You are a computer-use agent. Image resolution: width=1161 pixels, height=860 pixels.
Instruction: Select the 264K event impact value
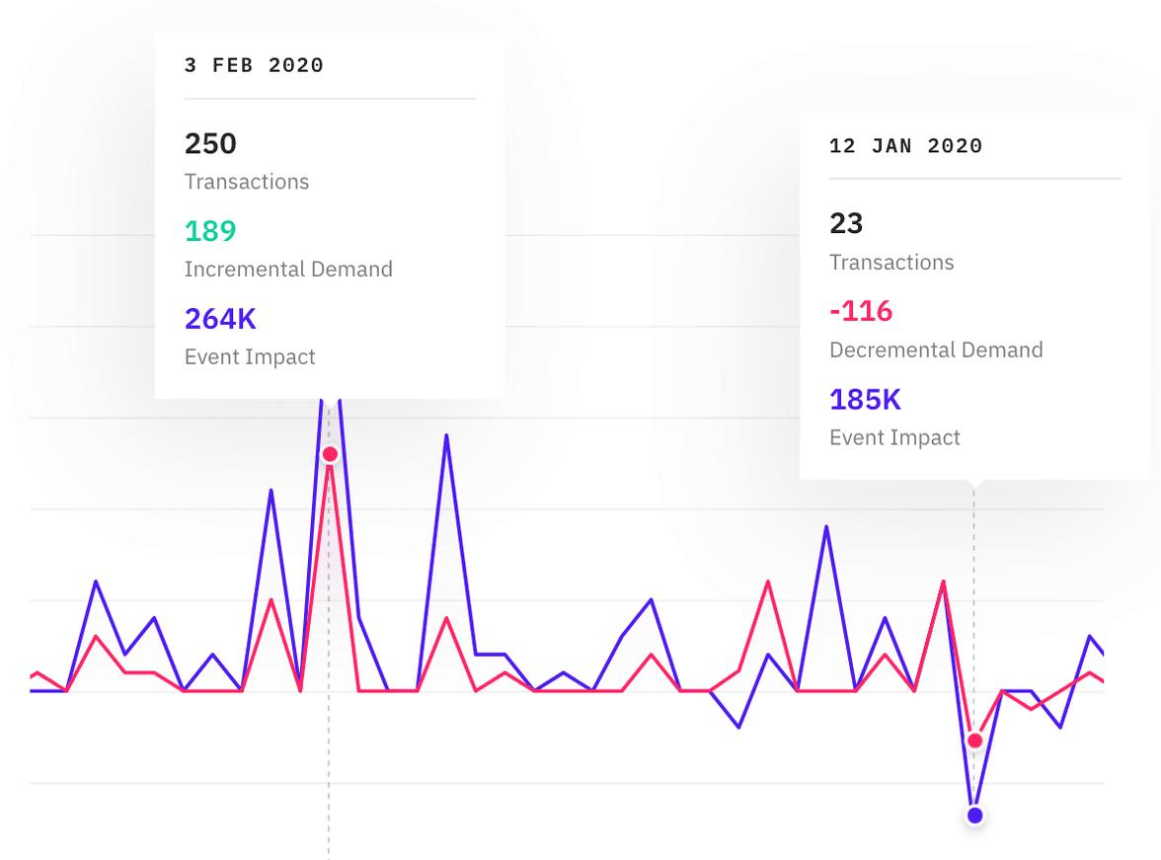tap(220, 319)
